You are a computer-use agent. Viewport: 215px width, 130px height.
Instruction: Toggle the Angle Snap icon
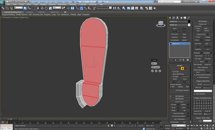pyautogui.click(x=81, y=8)
